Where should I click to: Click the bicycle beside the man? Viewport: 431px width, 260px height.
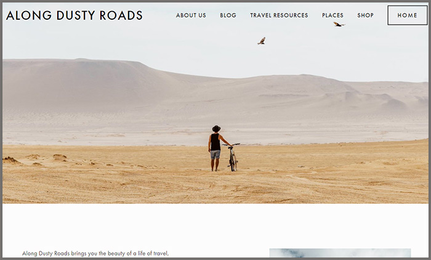click(x=233, y=157)
